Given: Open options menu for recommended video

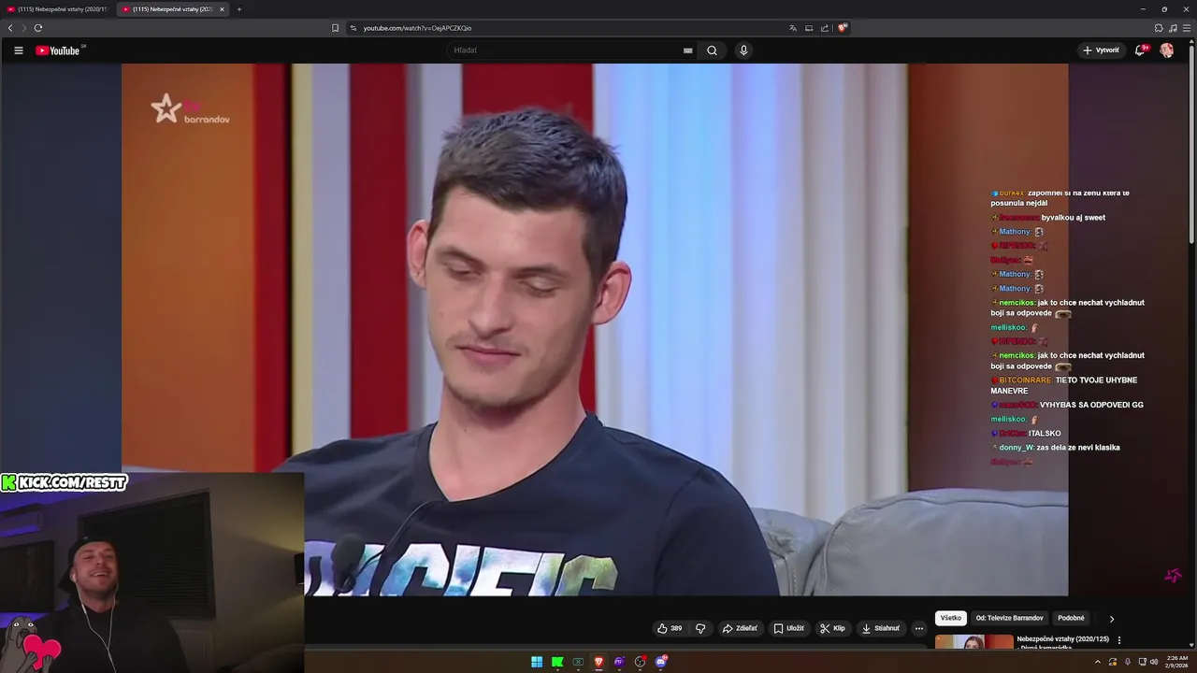Looking at the screenshot, I should [1118, 640].
